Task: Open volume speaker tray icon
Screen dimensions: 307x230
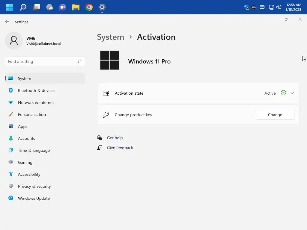Action: point(279,7)
